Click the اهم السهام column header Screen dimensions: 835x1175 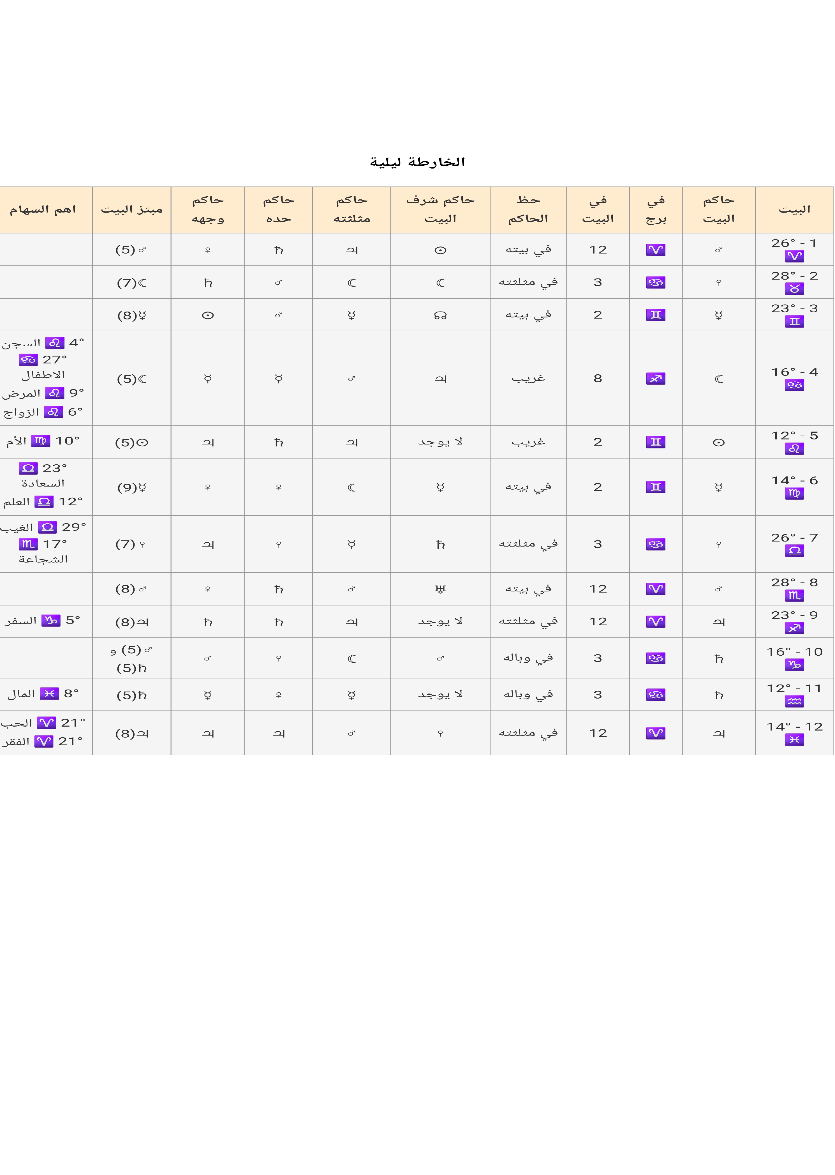pos(43,209)
